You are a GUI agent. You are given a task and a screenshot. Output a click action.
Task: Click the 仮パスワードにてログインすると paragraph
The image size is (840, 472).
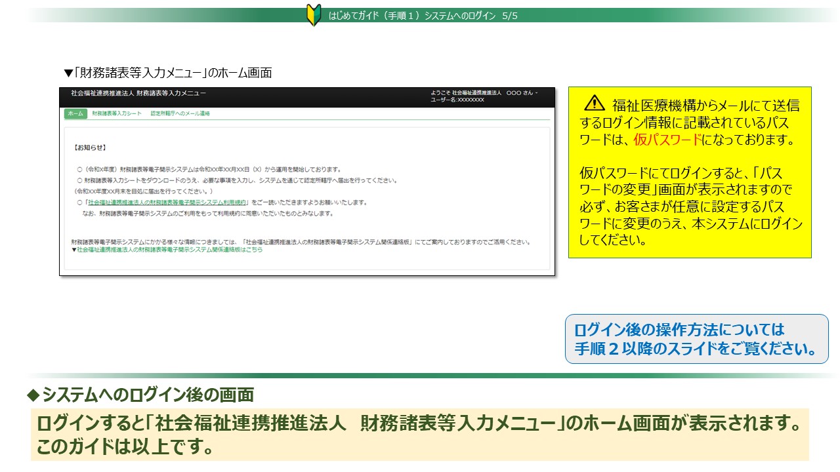690,206
